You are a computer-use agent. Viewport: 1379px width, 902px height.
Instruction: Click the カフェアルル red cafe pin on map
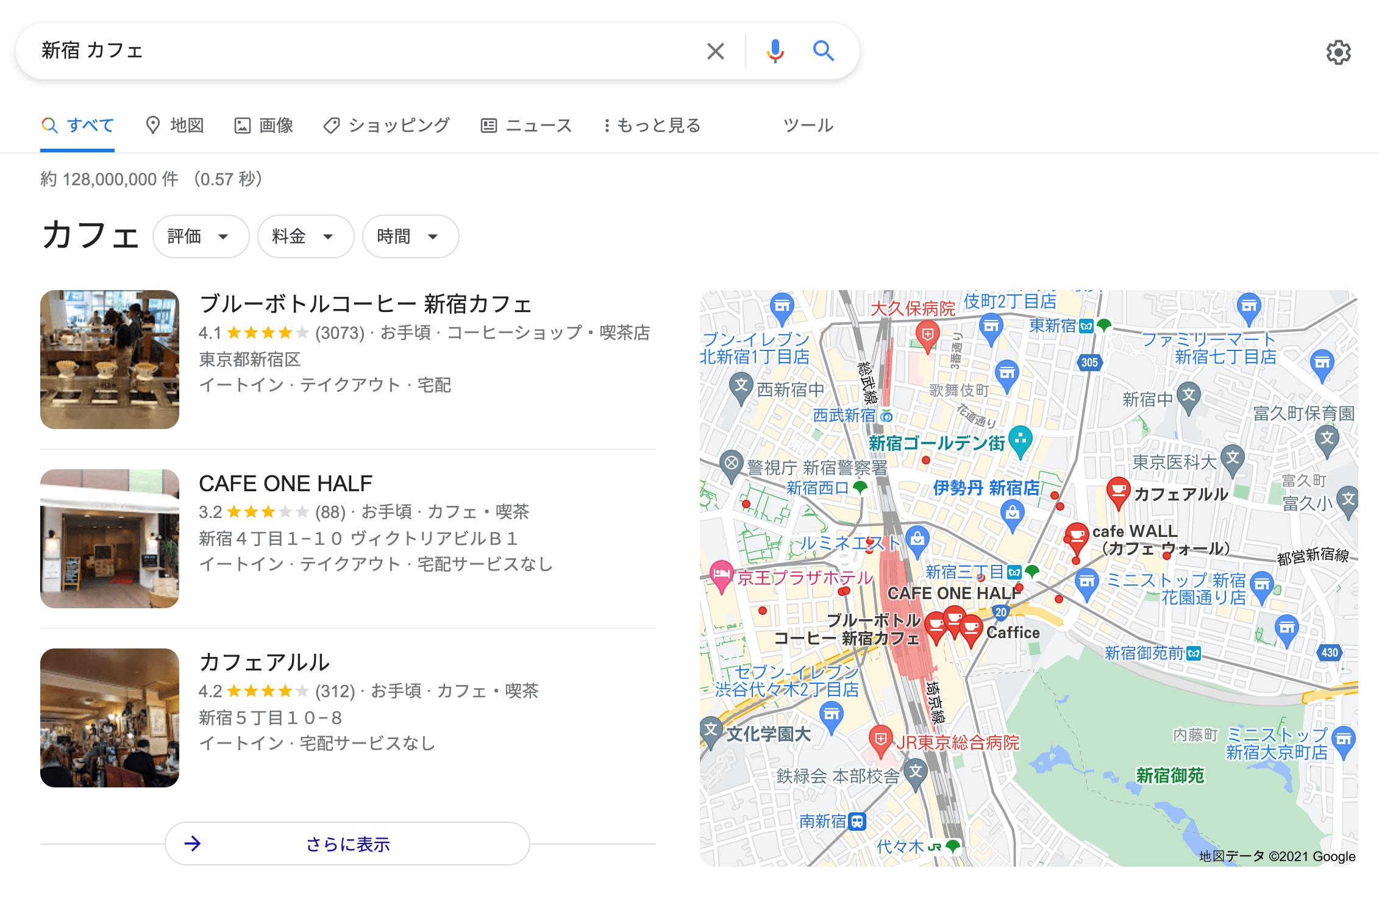click(1118, 492)
